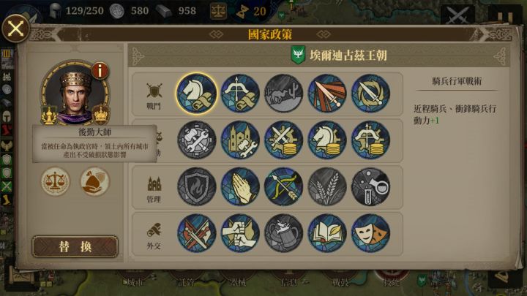Choose the greyed camel and cactus desert policy
527x296 pixels.
click(284, 94)
